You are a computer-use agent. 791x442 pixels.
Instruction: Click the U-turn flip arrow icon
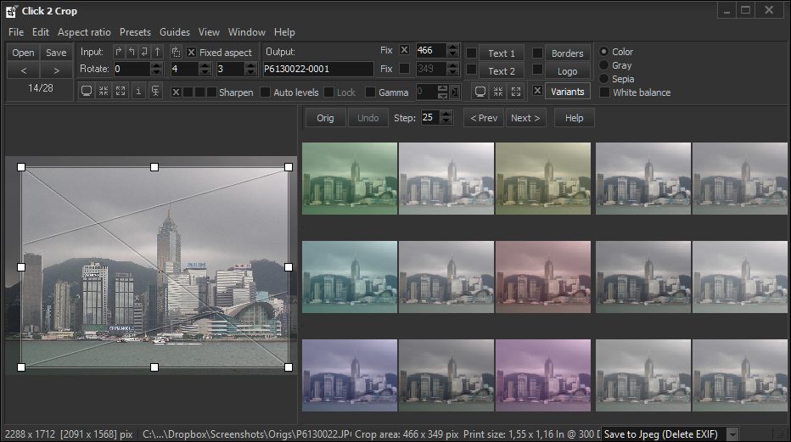(145, 52)
